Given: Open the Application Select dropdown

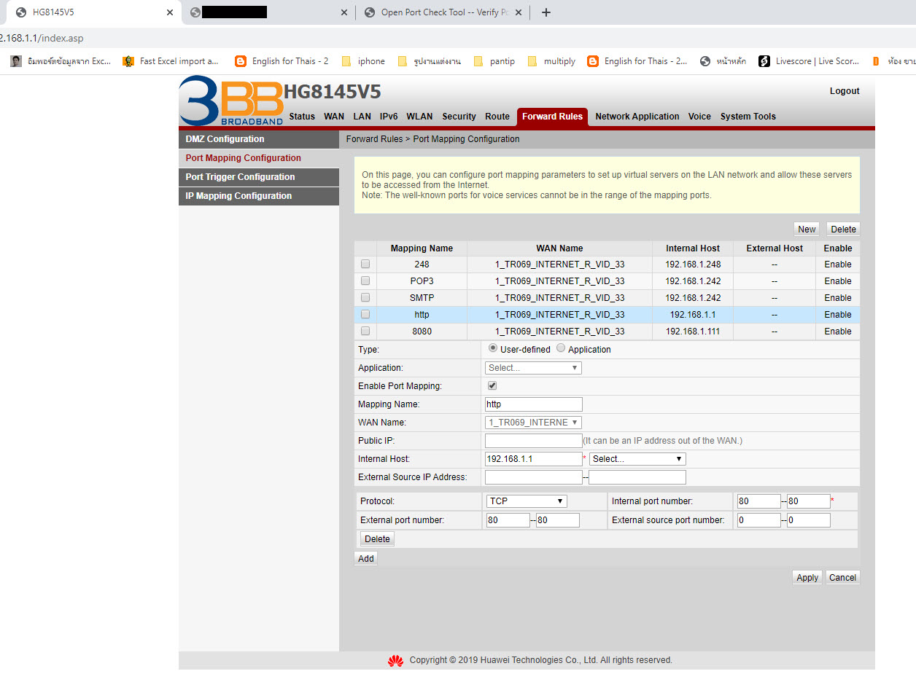Looking at the screenshot, I should [533, 368].
